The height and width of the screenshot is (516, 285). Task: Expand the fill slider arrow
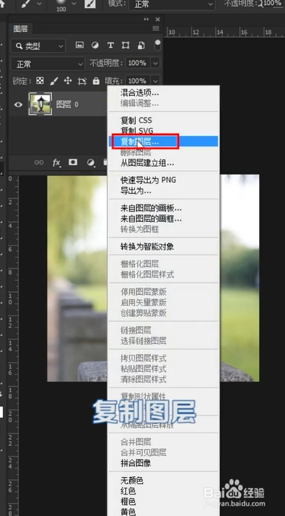pyautogui.click(x=155, y=81)
